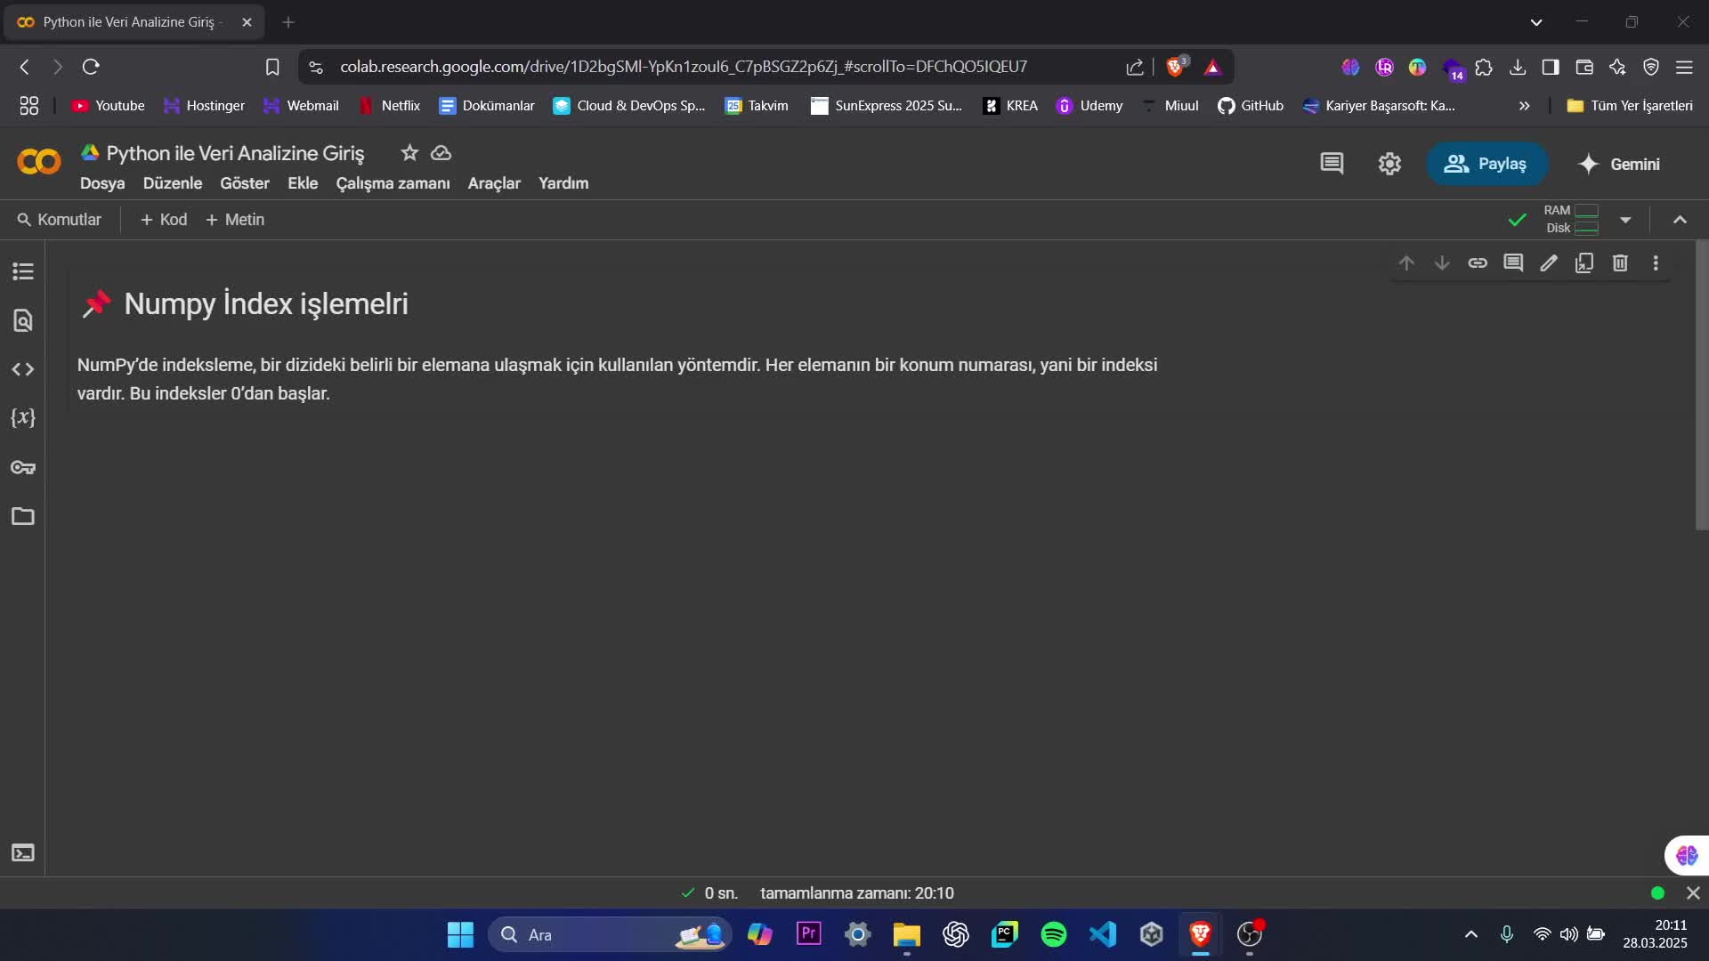This screenshot has width=1709, height=961.
Task: Open Tüm Yer İşaretleri bookmarks folder
Action: 1630,106
